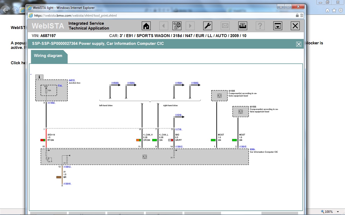345x215 pixels.
Task: Click the brown swatch of the BR ground wire
Action: coord(58,177)
